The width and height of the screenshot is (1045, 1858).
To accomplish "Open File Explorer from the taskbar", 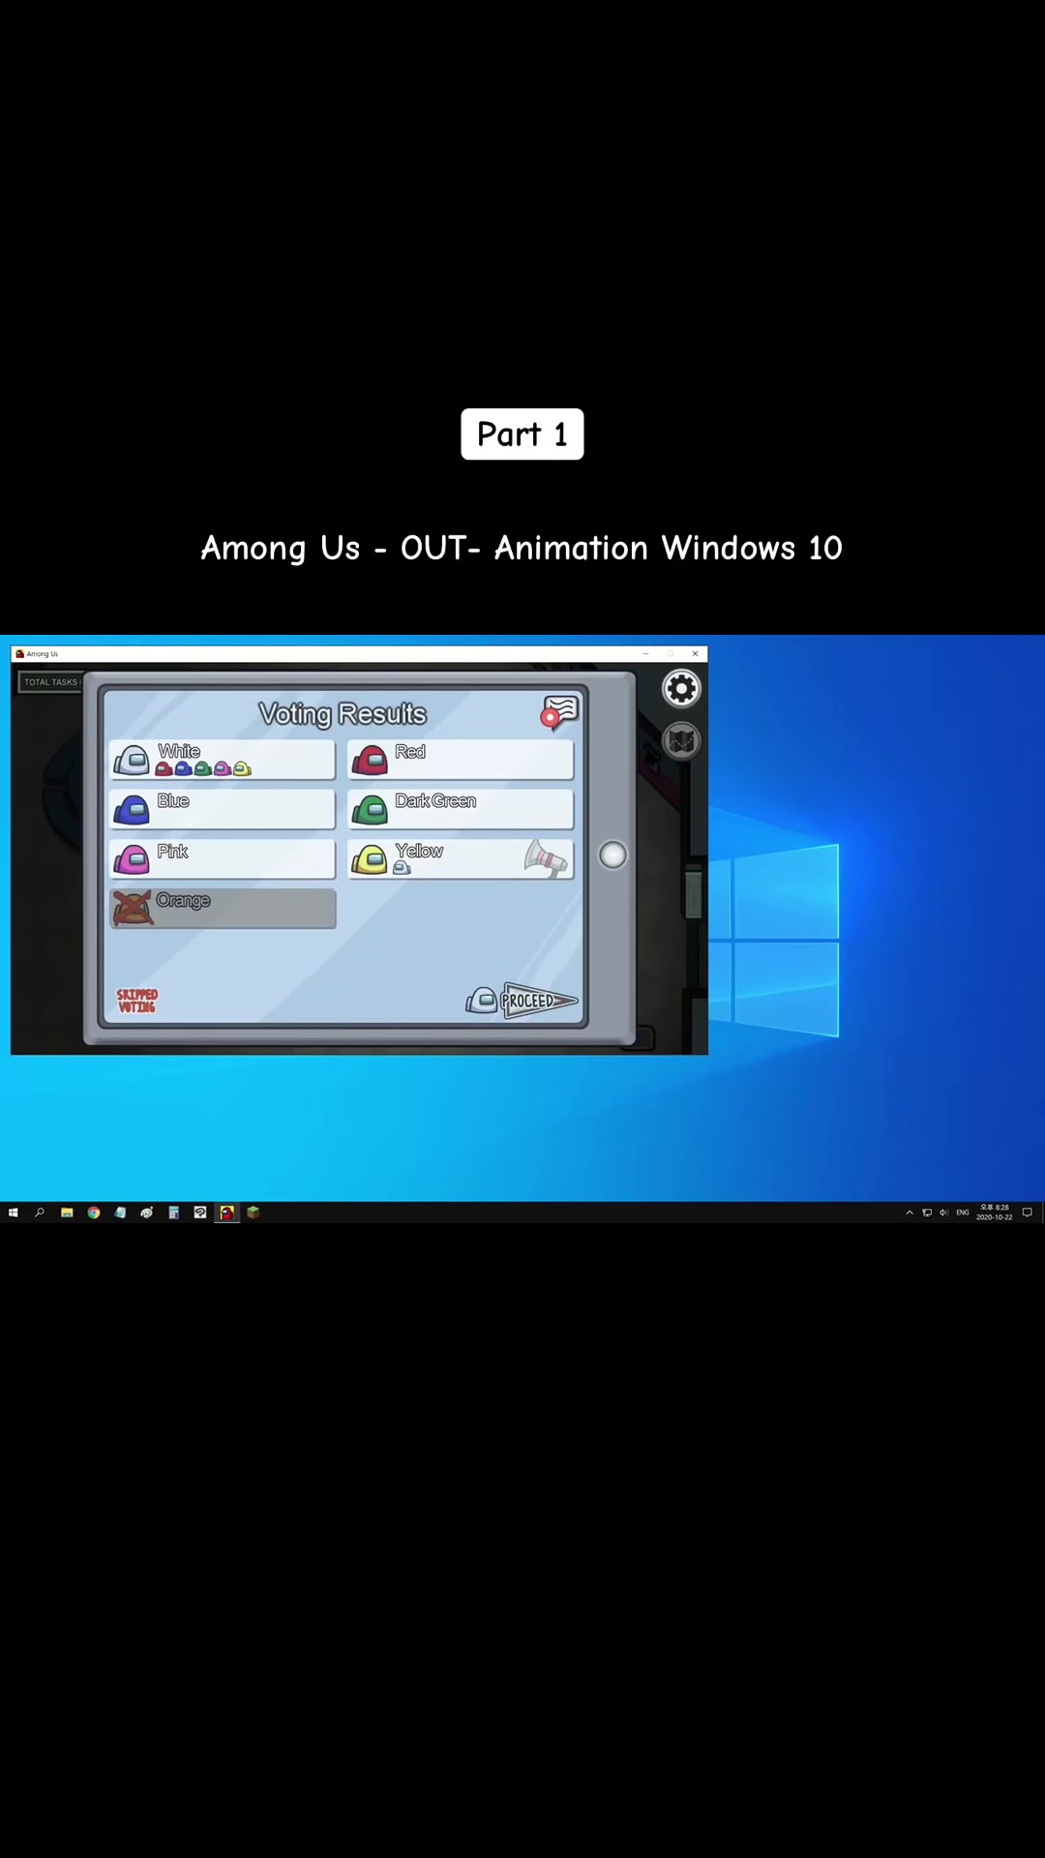I will (67, 1213).
